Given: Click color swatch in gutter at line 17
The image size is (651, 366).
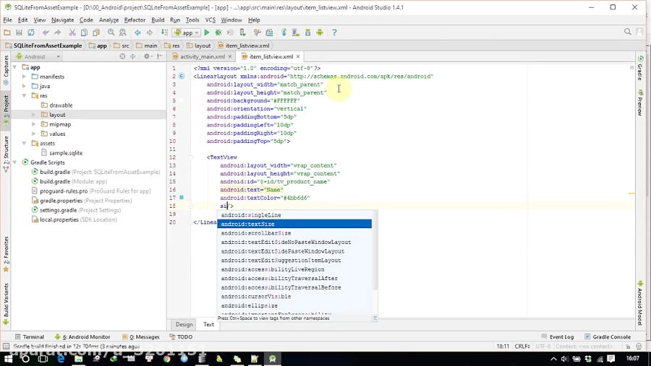Looking at the screenshot, I should [x=182, y=197].
